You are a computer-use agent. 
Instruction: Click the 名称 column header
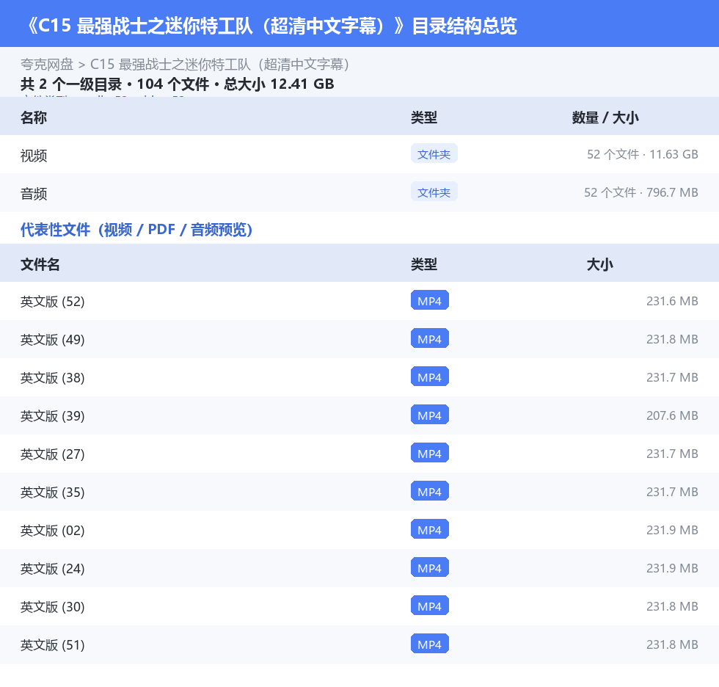34,117
